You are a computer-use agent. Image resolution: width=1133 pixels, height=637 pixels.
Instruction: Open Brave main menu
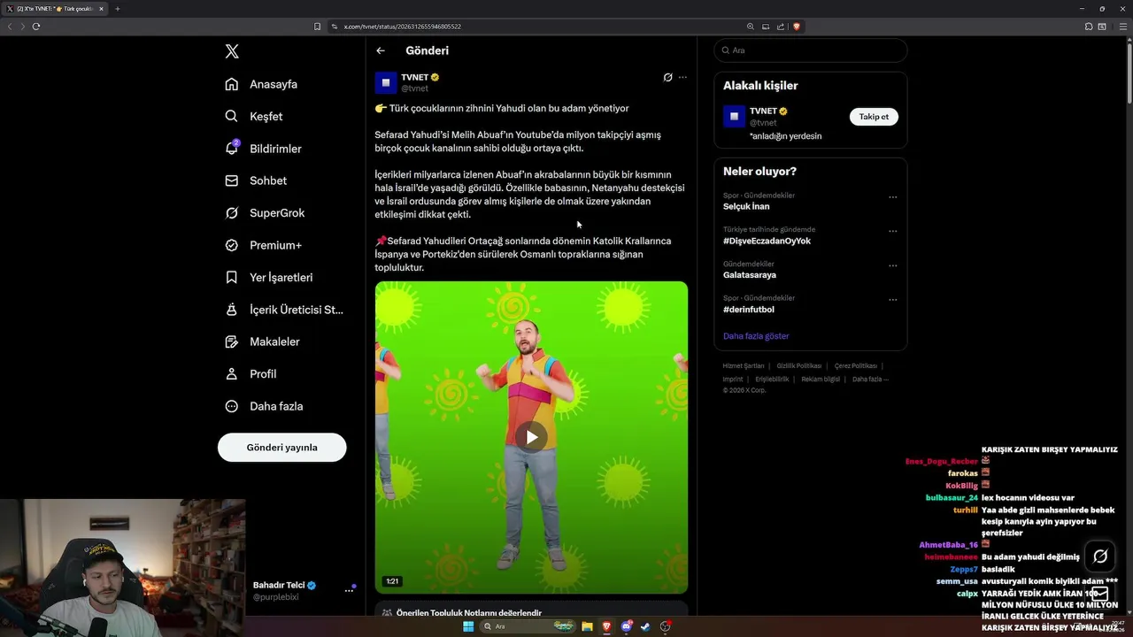1124,27
